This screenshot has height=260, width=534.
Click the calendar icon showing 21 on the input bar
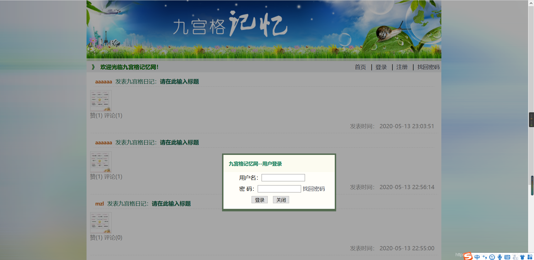515,256
